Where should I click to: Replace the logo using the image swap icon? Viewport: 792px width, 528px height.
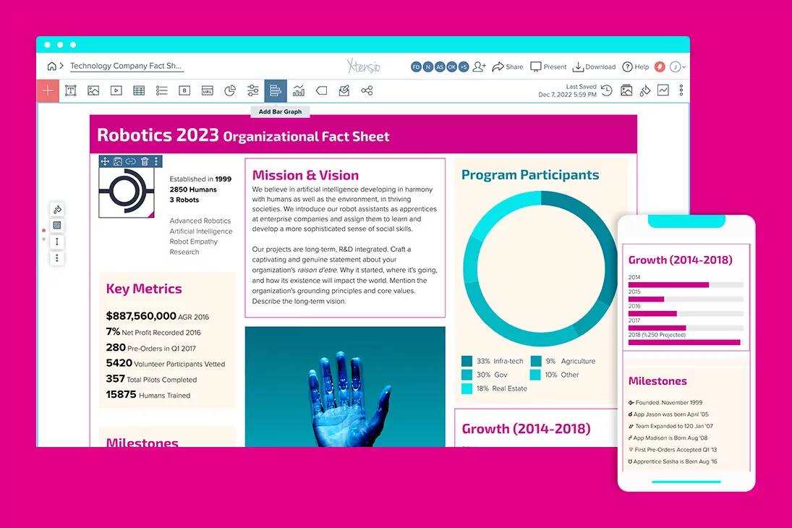coord(118,161)
